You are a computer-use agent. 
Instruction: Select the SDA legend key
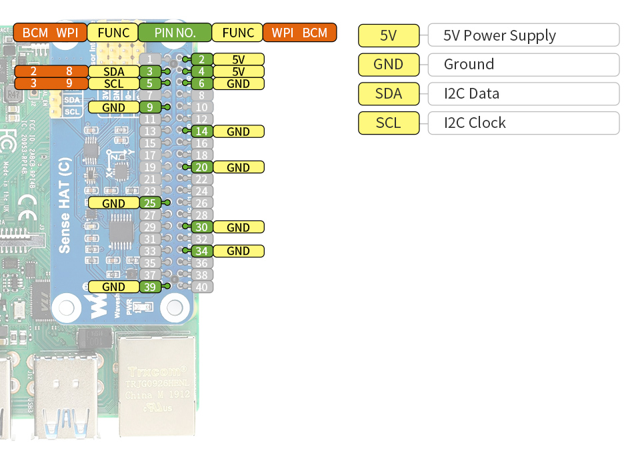coord(389,94)
